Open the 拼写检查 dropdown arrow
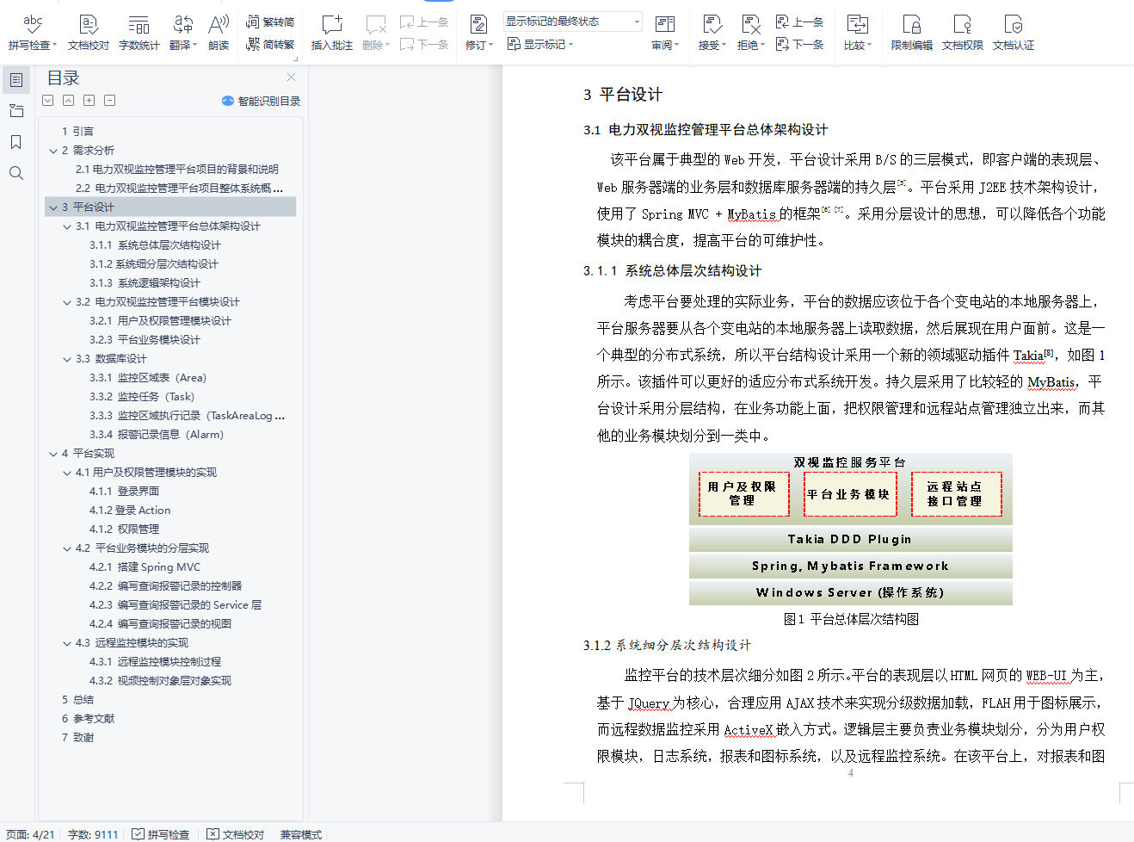Viewport: 1134px width, 842px height. click(55, 46)
